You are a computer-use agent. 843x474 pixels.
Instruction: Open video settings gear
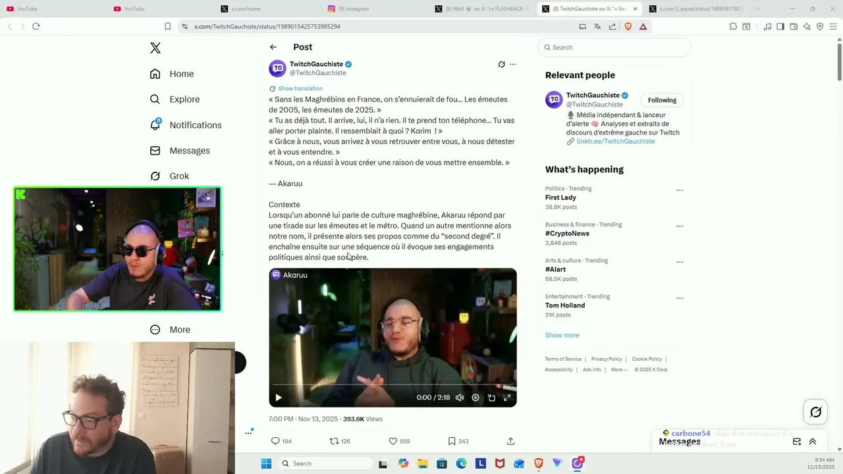476,398
